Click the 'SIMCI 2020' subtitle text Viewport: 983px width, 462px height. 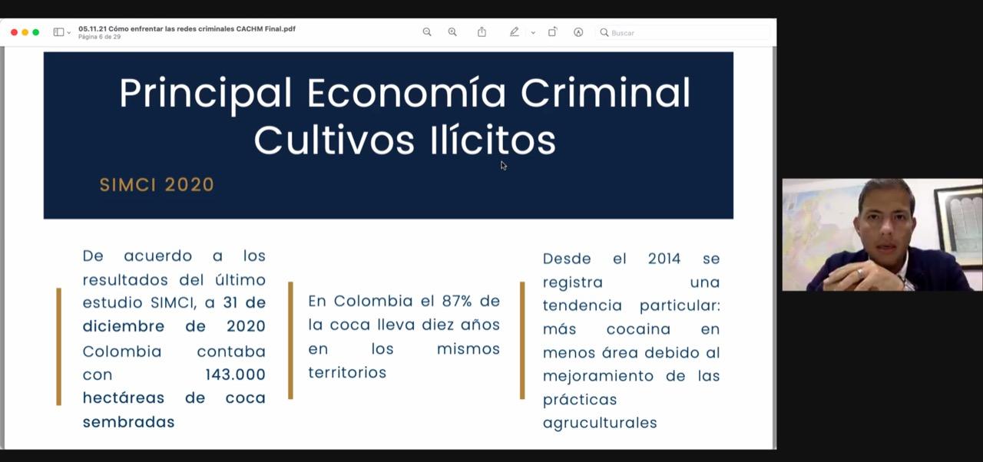157,185
